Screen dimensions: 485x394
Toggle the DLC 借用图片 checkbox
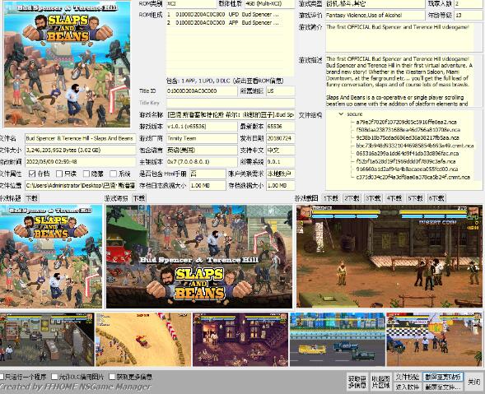[x=54, y=377]
